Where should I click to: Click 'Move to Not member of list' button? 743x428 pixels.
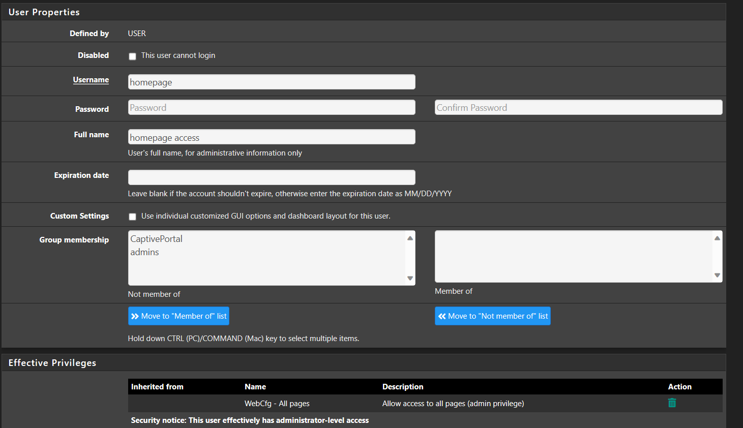pyautogui.click(x=492, y=316)
